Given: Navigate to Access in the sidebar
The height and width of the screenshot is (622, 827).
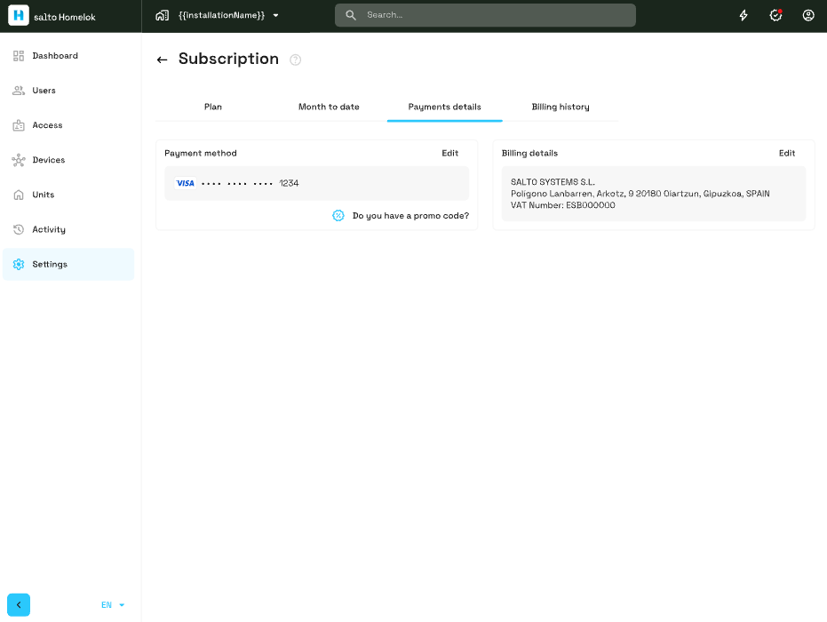Looking at the screenshot, I should click(x=47, y=125).
